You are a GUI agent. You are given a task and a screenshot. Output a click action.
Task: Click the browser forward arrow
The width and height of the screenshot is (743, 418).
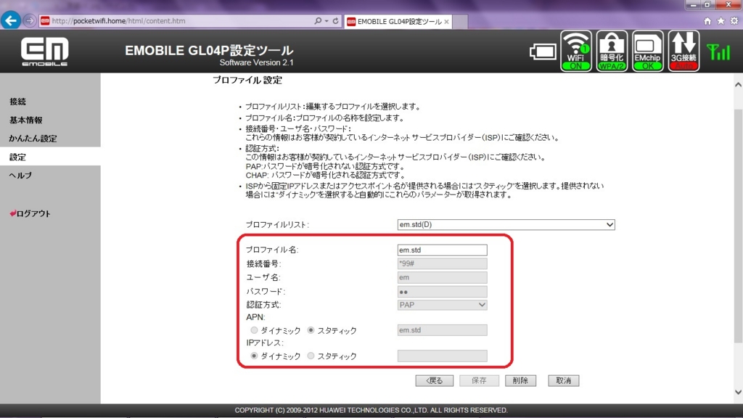coord(29,21)
